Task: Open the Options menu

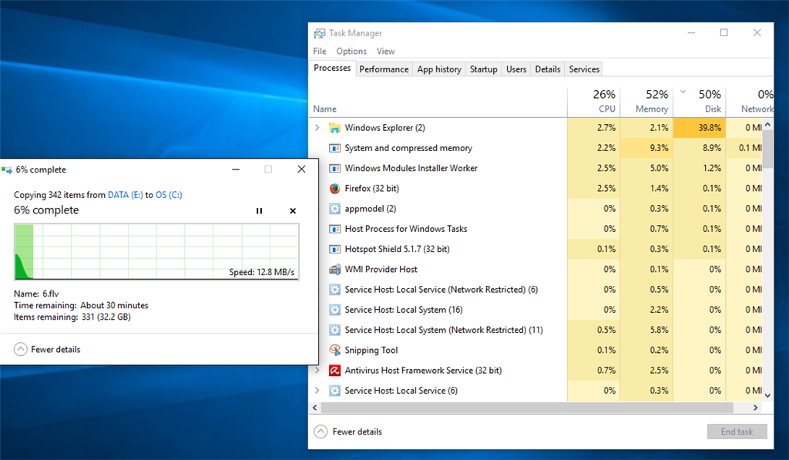Action: tap(351, 52)
